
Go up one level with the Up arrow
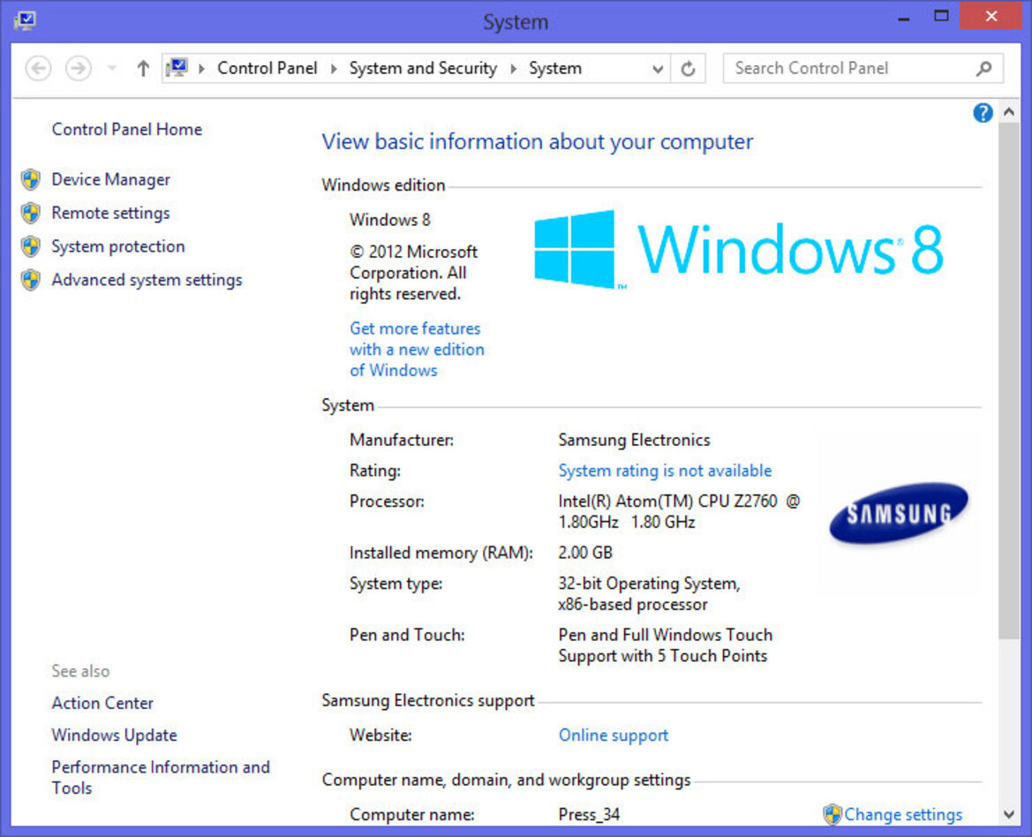pos(143,69)
